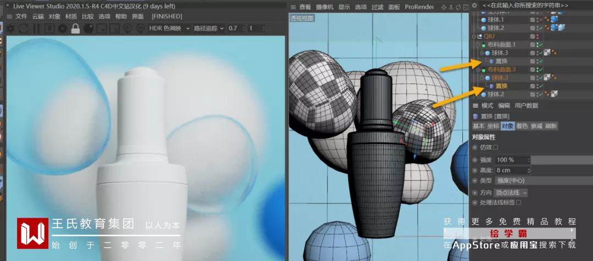
Task: Click the object manager search circle icon
Action: point(474,5)
